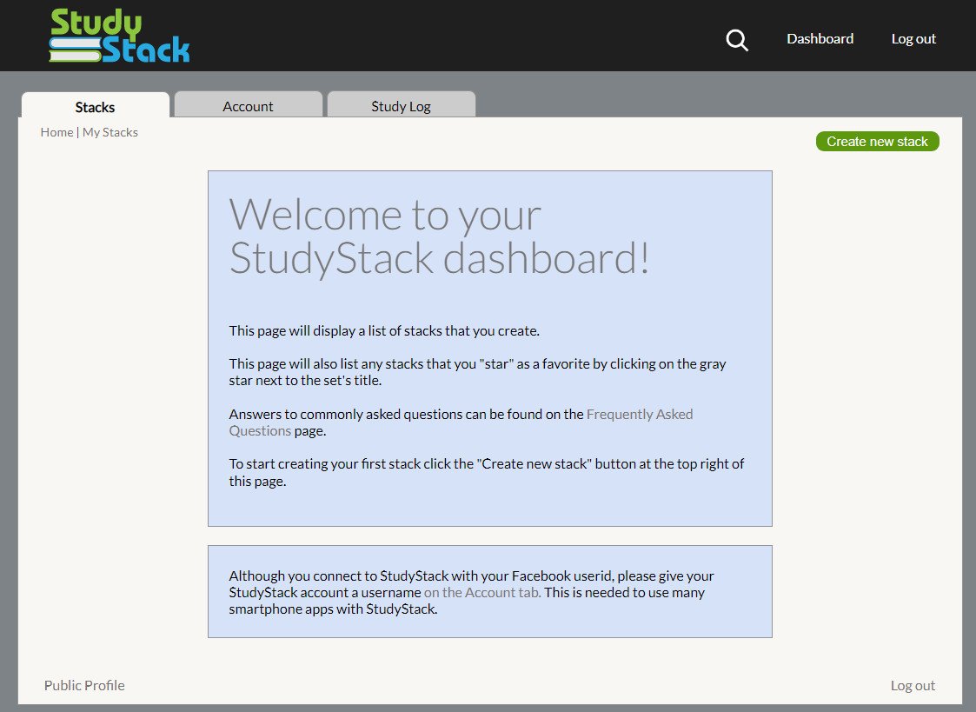Click the "To start creating your first stack" paragraph
Image resolution: width=976 pixels, height=712 pixels.
pyautogui.click(x=487, y=472)
